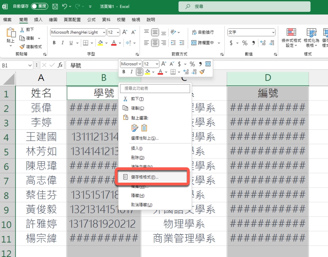Toggle Bold in the ribbon font group

(x=54, y=43)
